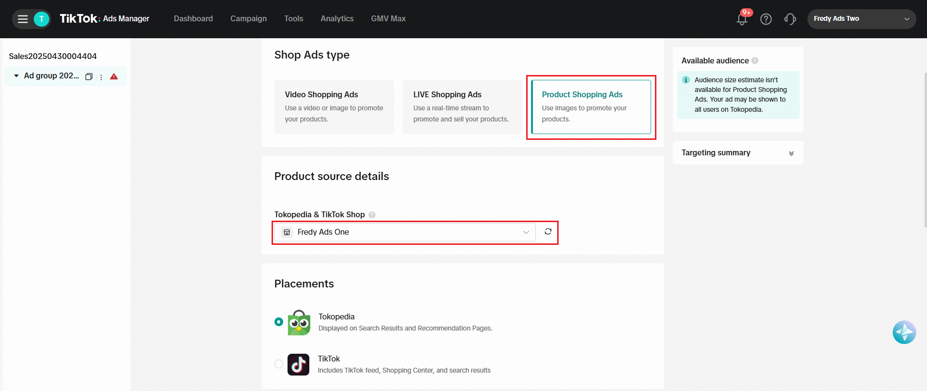Screen dimensions: 927x391
Task: Open the hamburger menu icon
Action: pos(23,19)
